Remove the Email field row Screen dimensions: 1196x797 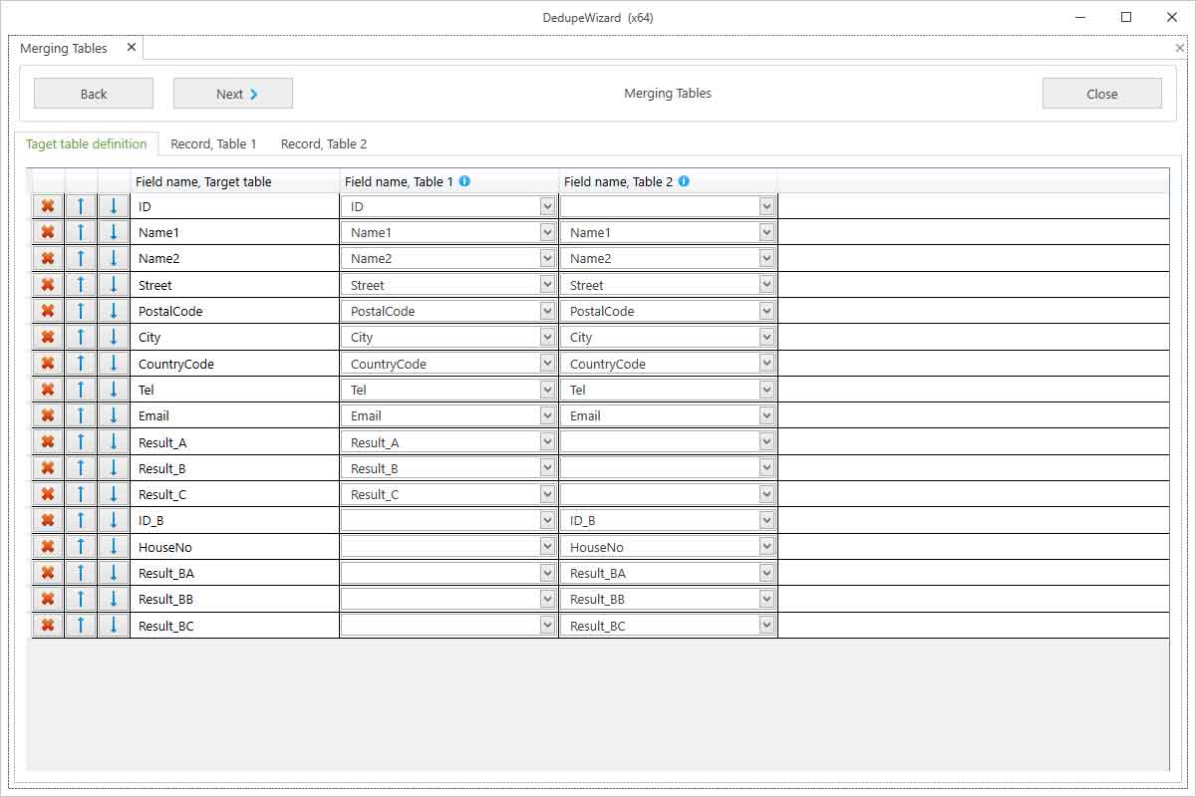tap(47, 415)
